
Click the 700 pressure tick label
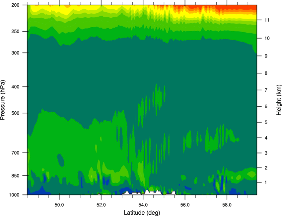[x=15, y=153]
